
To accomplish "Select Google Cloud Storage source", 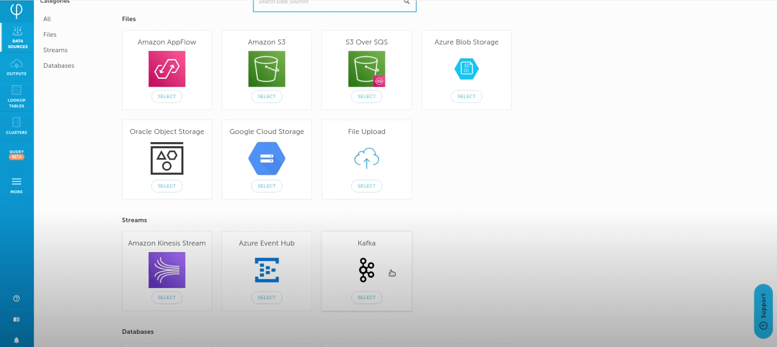I will coord(267,186).
